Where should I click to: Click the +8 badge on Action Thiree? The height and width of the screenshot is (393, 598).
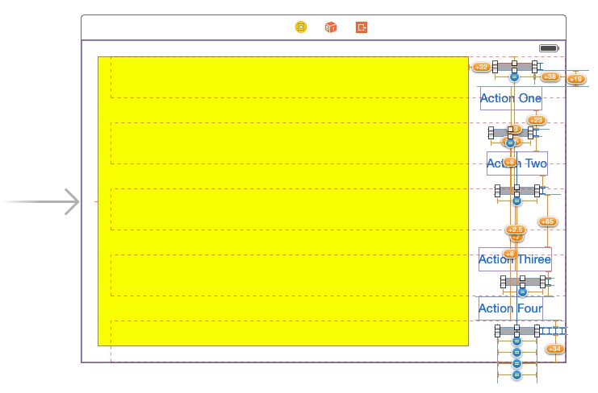[510, 254]
